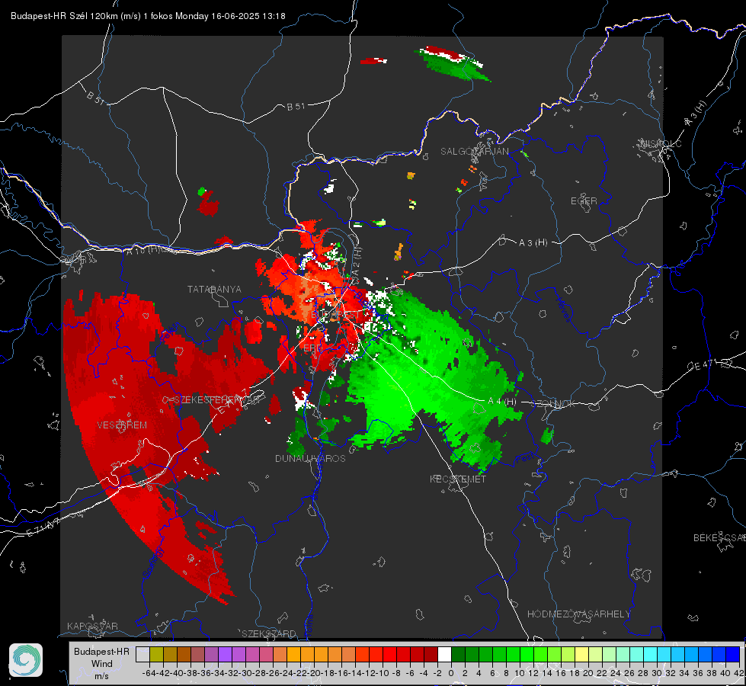Click the '42' legend value
746x686 pixels.
[738, 673]
